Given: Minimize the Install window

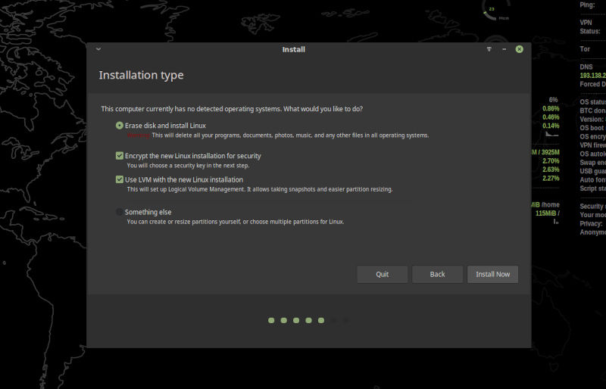Looking at the screenshot, I should [x=504, y=49].
